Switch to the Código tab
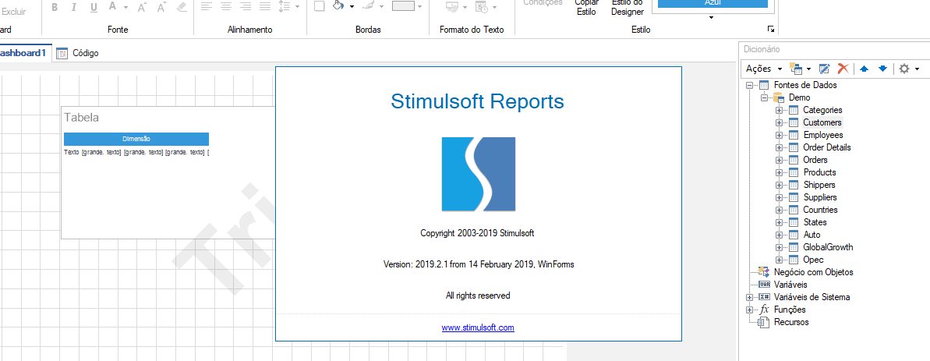This screenshot has width=930, height=361. click(78, 53)
